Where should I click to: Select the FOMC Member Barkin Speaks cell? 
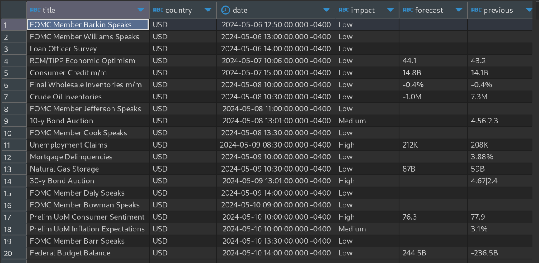(87, 25)
